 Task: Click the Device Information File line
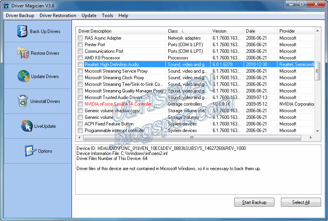coord(122,153)
